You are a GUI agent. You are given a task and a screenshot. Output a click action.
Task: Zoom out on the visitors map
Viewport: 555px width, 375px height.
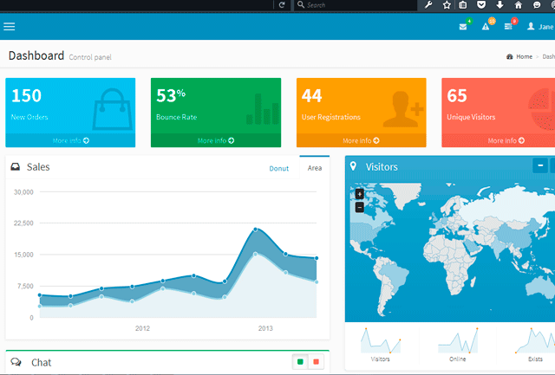(x=359, y=207)
